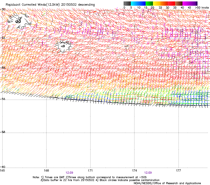Click the yellow 20–25 knots legend swatch

[157, 3]
